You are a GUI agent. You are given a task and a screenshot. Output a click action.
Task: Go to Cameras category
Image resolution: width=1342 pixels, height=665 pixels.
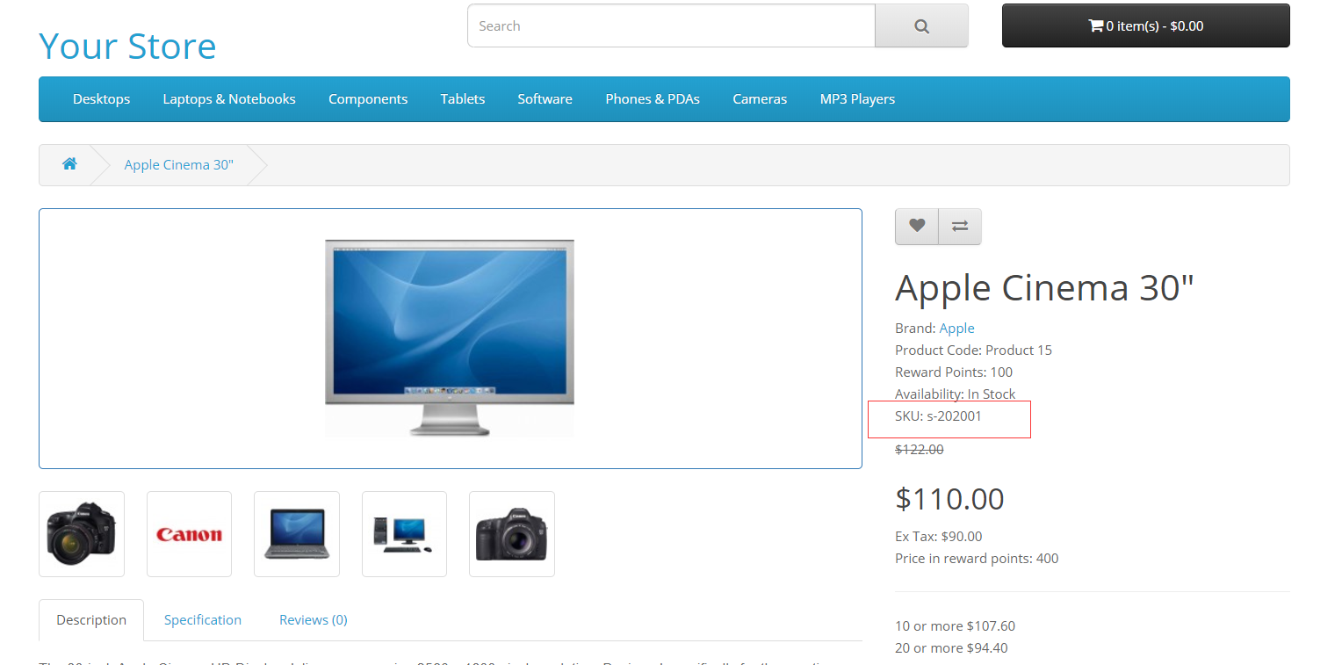coord(760,99)
